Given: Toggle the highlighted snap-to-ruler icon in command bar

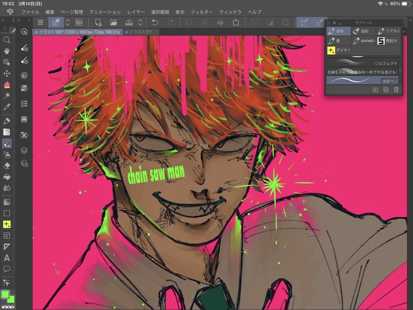Looking at the screenshot, I should 304,22.
